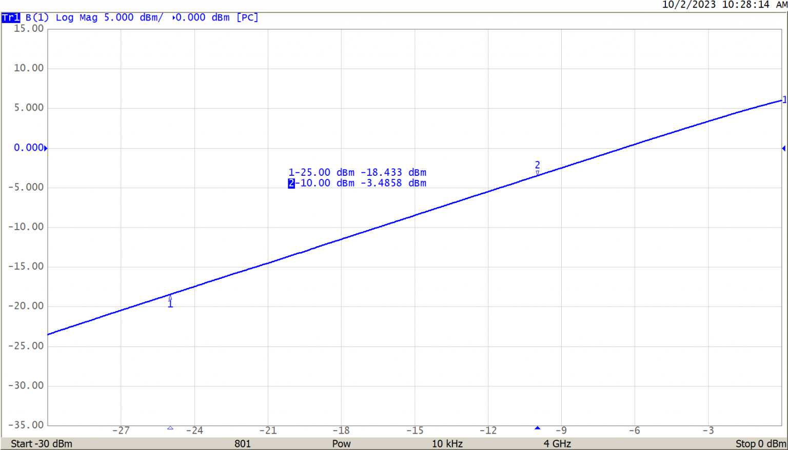Screen dimensions: 788x450
Task: Click the filled marker 2 triangle on x-axis
Action: pos(537,428)
